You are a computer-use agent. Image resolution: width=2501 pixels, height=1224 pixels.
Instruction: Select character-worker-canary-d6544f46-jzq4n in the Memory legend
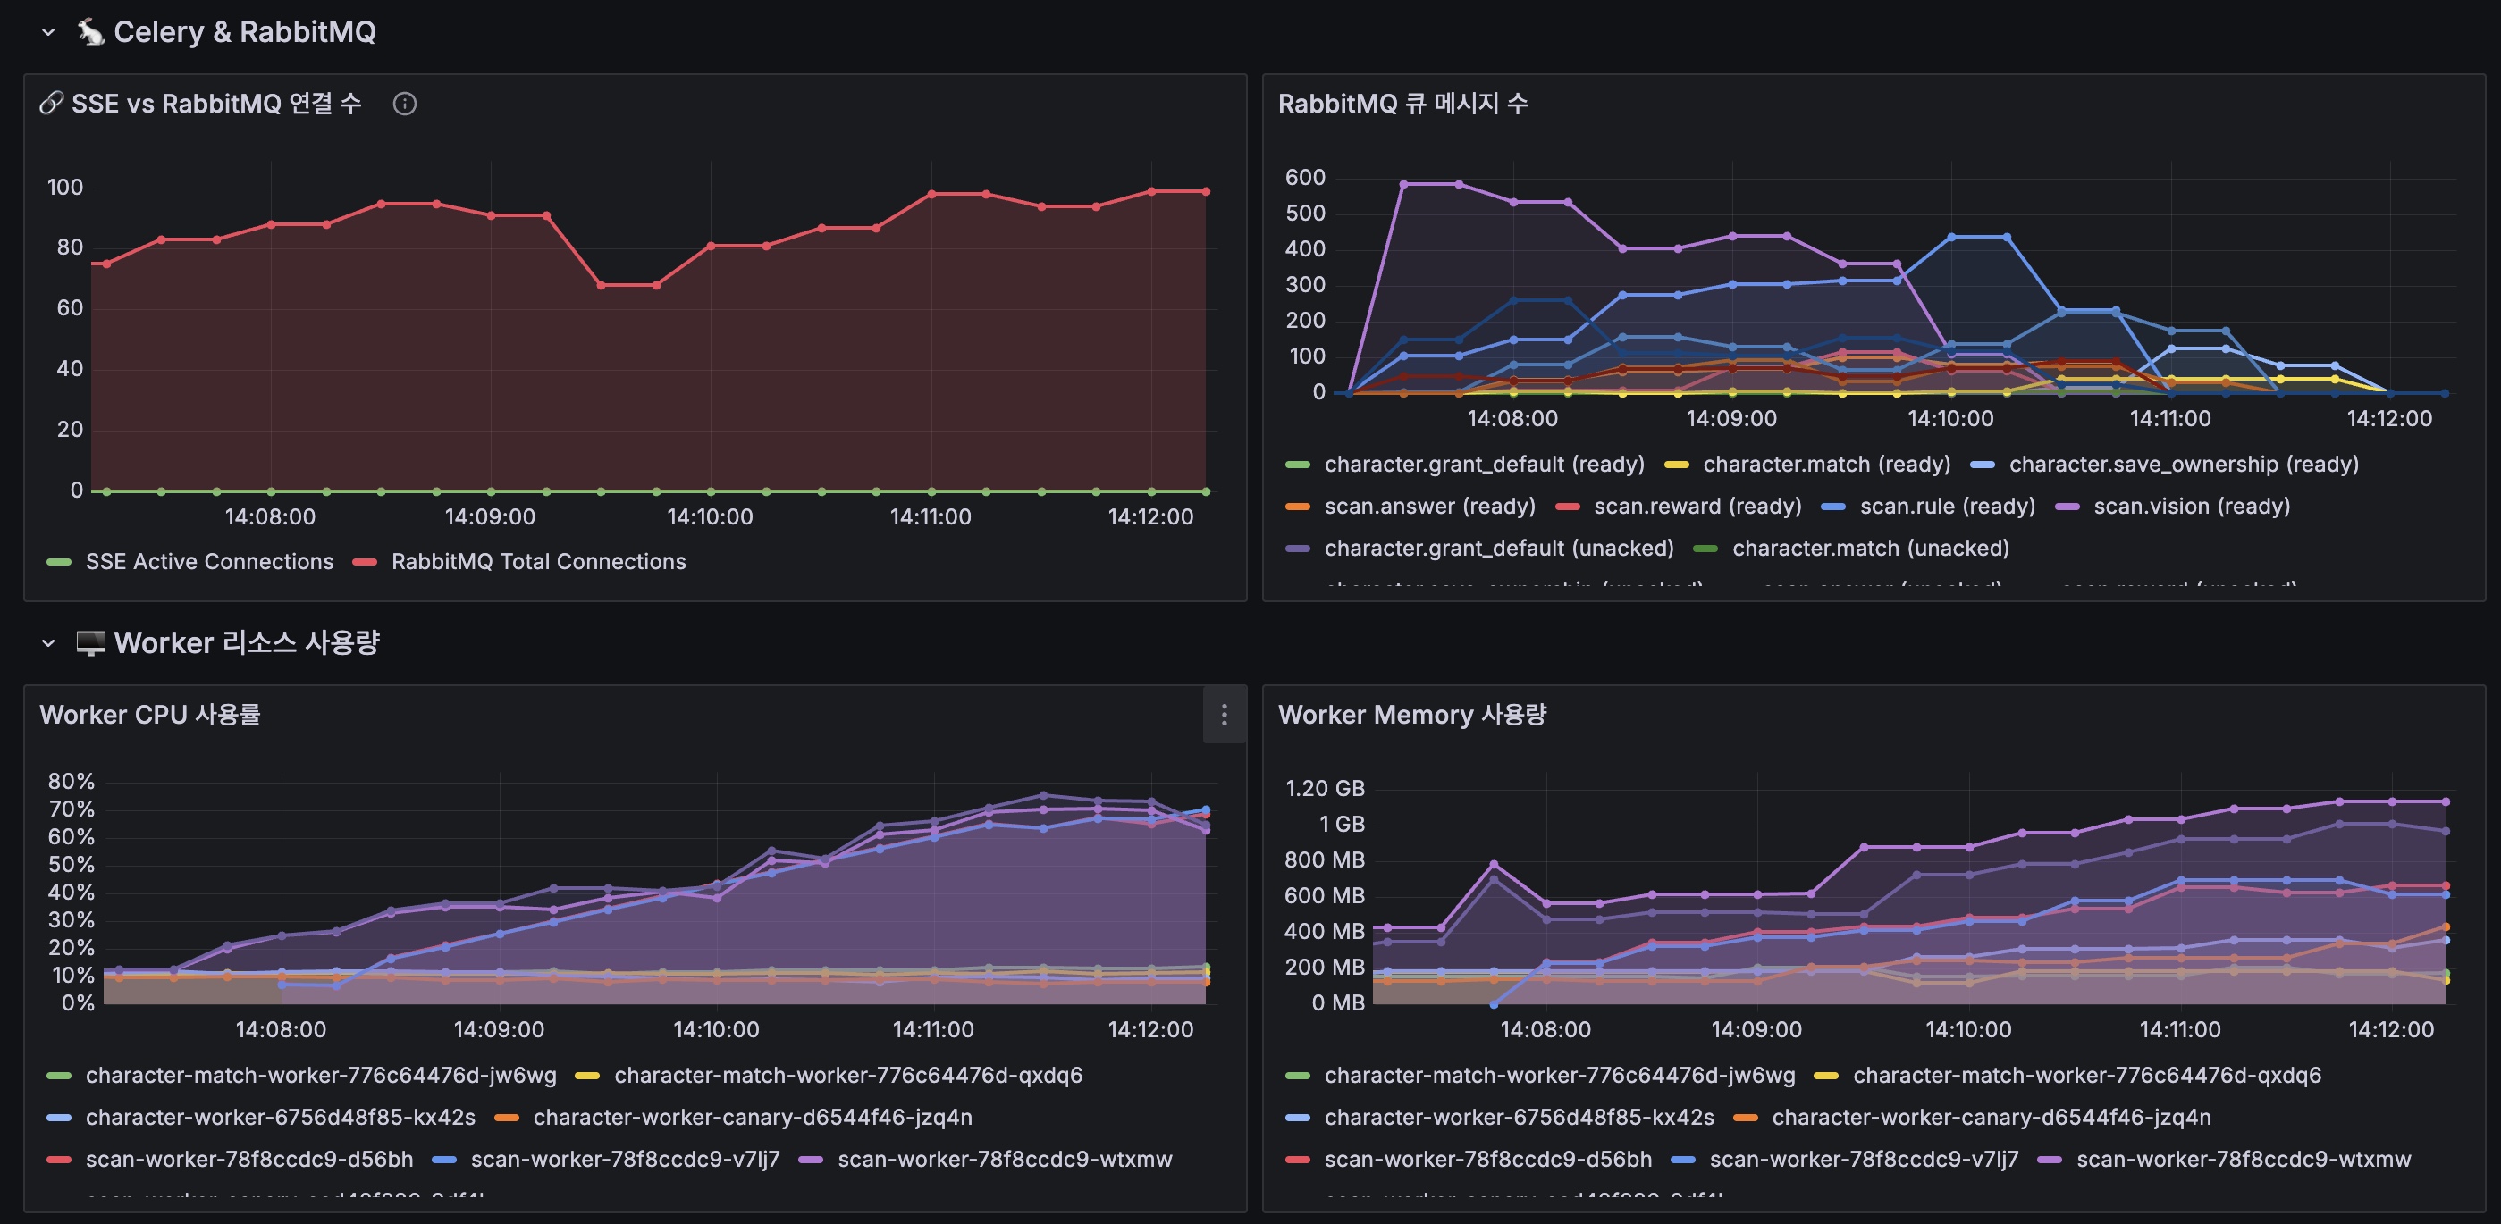pyautogui.click(x=1991, y=1117)
